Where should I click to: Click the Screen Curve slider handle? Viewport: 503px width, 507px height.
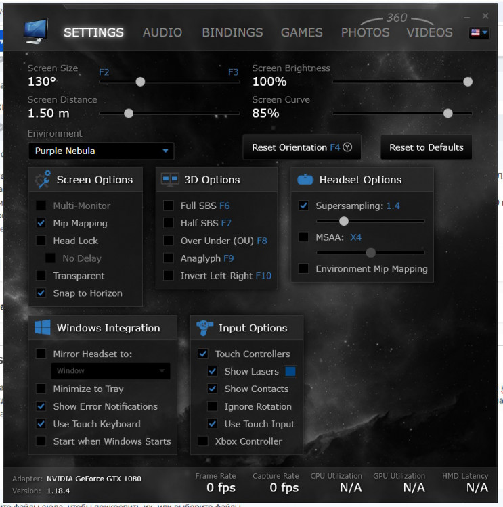(448, 113)
